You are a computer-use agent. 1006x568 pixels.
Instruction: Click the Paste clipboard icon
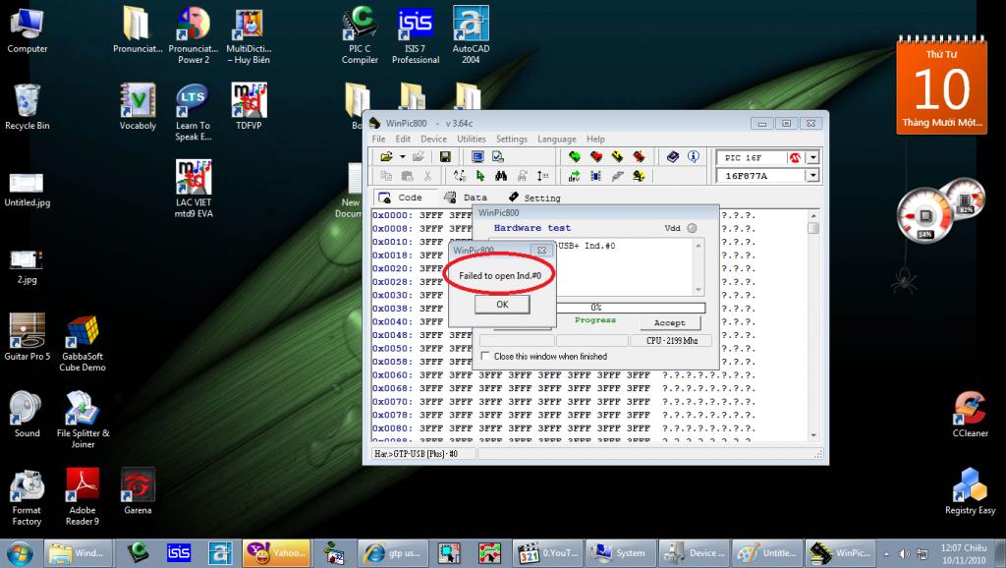[407, 176]
